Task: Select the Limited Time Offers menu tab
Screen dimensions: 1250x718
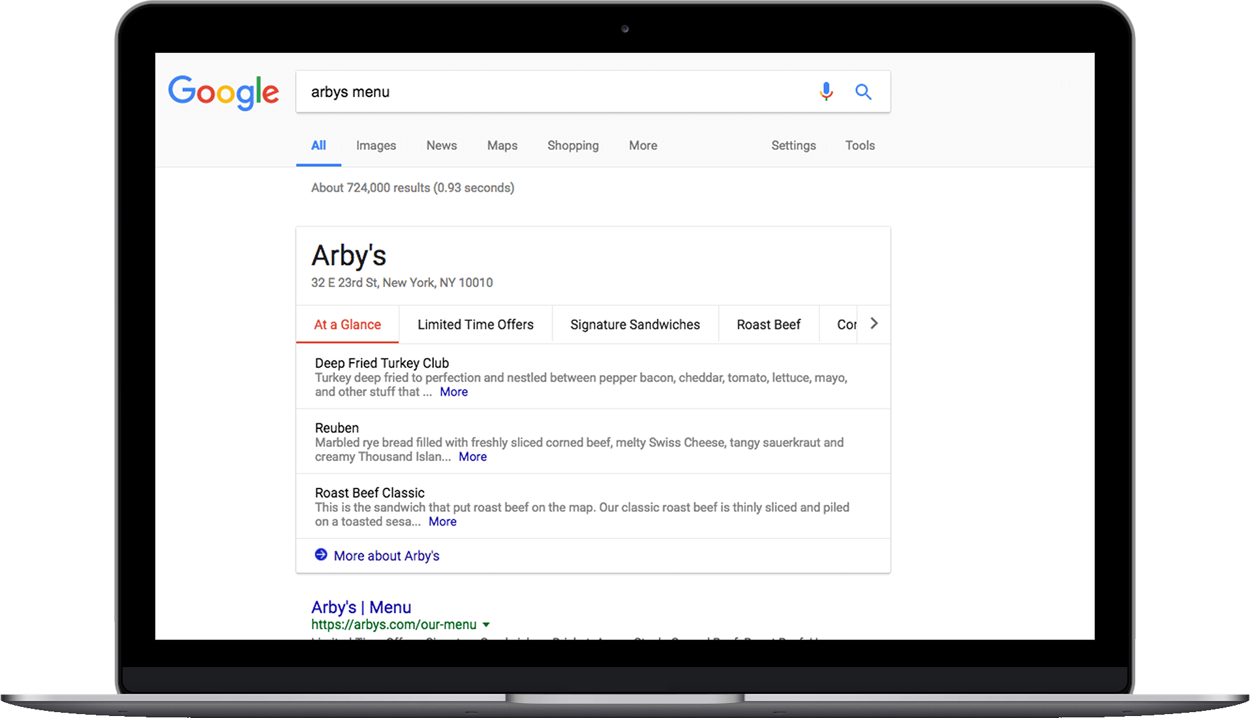Action: (x=475, y=325)
